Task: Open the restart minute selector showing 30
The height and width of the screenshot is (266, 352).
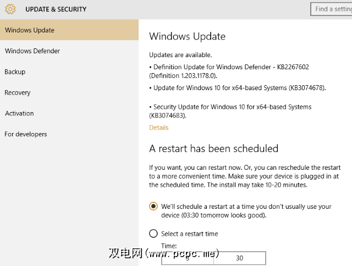Action: click(x=239, y=258)
